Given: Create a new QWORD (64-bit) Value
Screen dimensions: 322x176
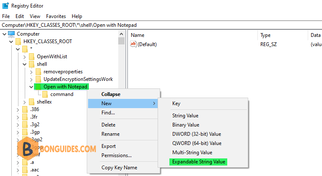Looking at the screenshot, I should 203,143.
